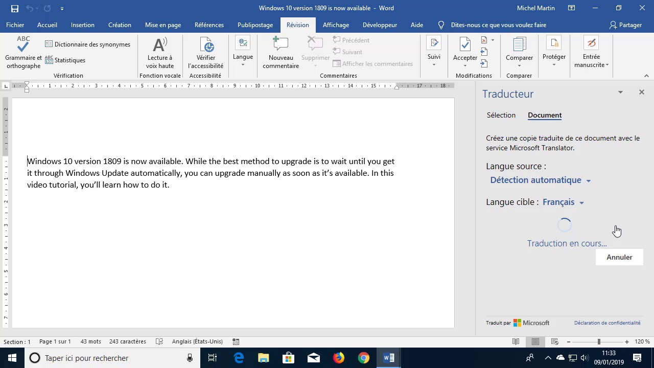The height and width of the screenshot is (368, 654).
Task: Switch to Page layout view icon
Action: (x=535, y=341)
